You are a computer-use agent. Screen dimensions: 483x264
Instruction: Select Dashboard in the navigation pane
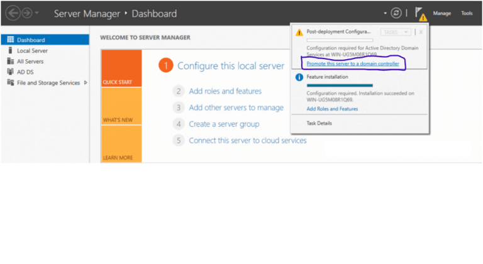pos(45,40)
